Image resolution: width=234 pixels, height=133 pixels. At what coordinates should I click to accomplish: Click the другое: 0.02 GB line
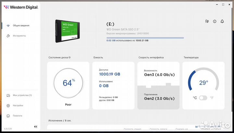tap(106, 100)
